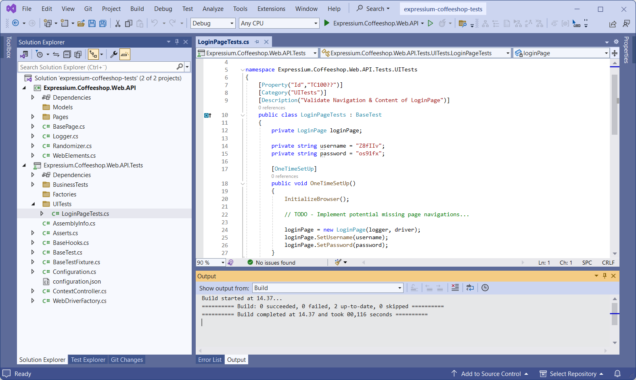Click the New Project icon in toolbar

tap(48, 23)
